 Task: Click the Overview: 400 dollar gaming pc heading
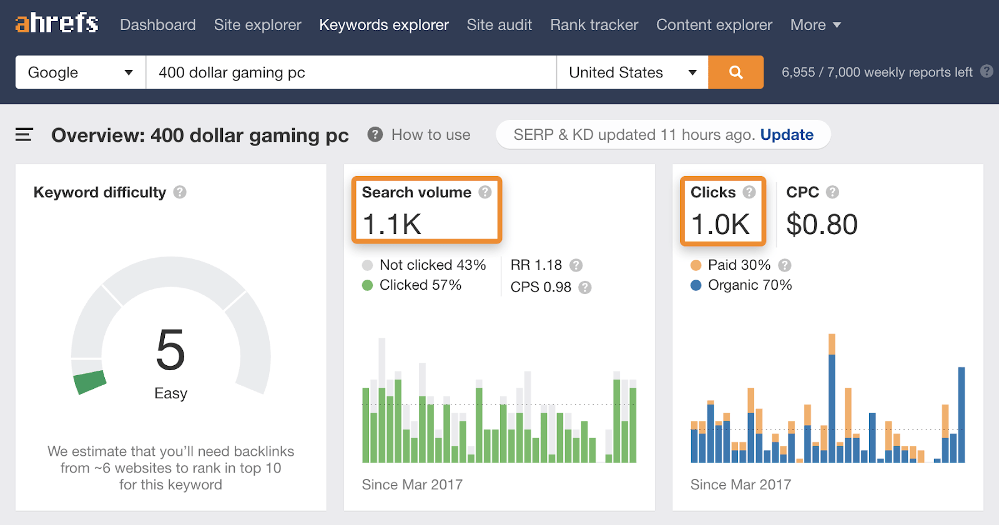200,135
